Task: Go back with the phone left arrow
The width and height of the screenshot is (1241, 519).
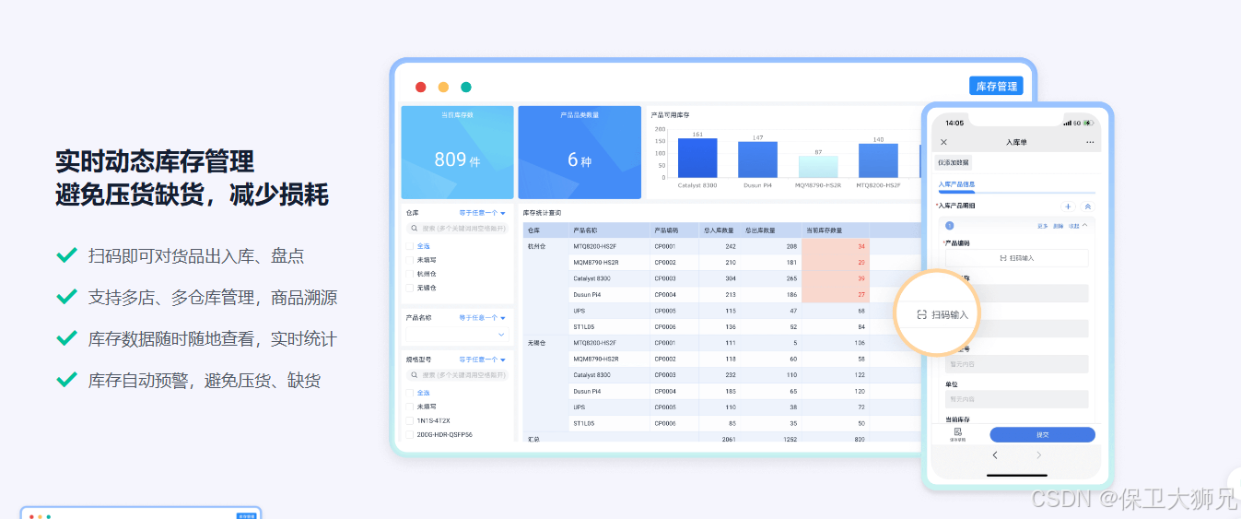Action: (995, 455)
